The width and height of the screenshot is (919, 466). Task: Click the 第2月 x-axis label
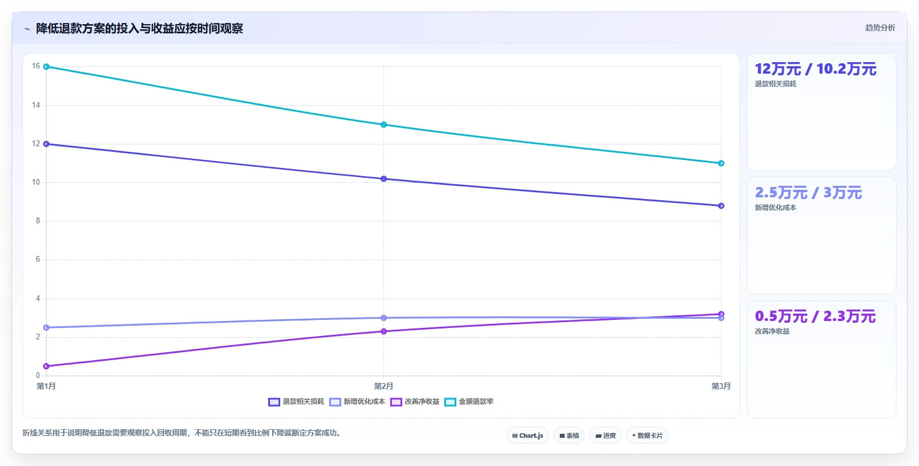[384, 386]
